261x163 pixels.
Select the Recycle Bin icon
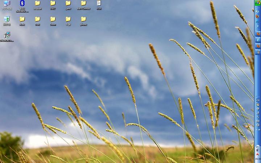point(7,21)
